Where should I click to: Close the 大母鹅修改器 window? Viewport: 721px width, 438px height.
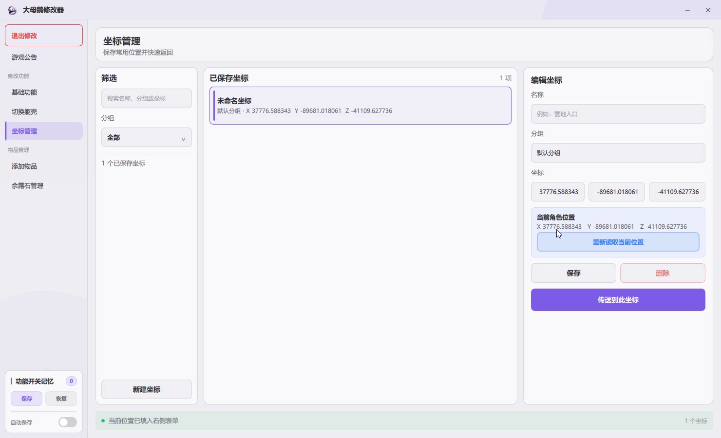[x=708, y=10]
